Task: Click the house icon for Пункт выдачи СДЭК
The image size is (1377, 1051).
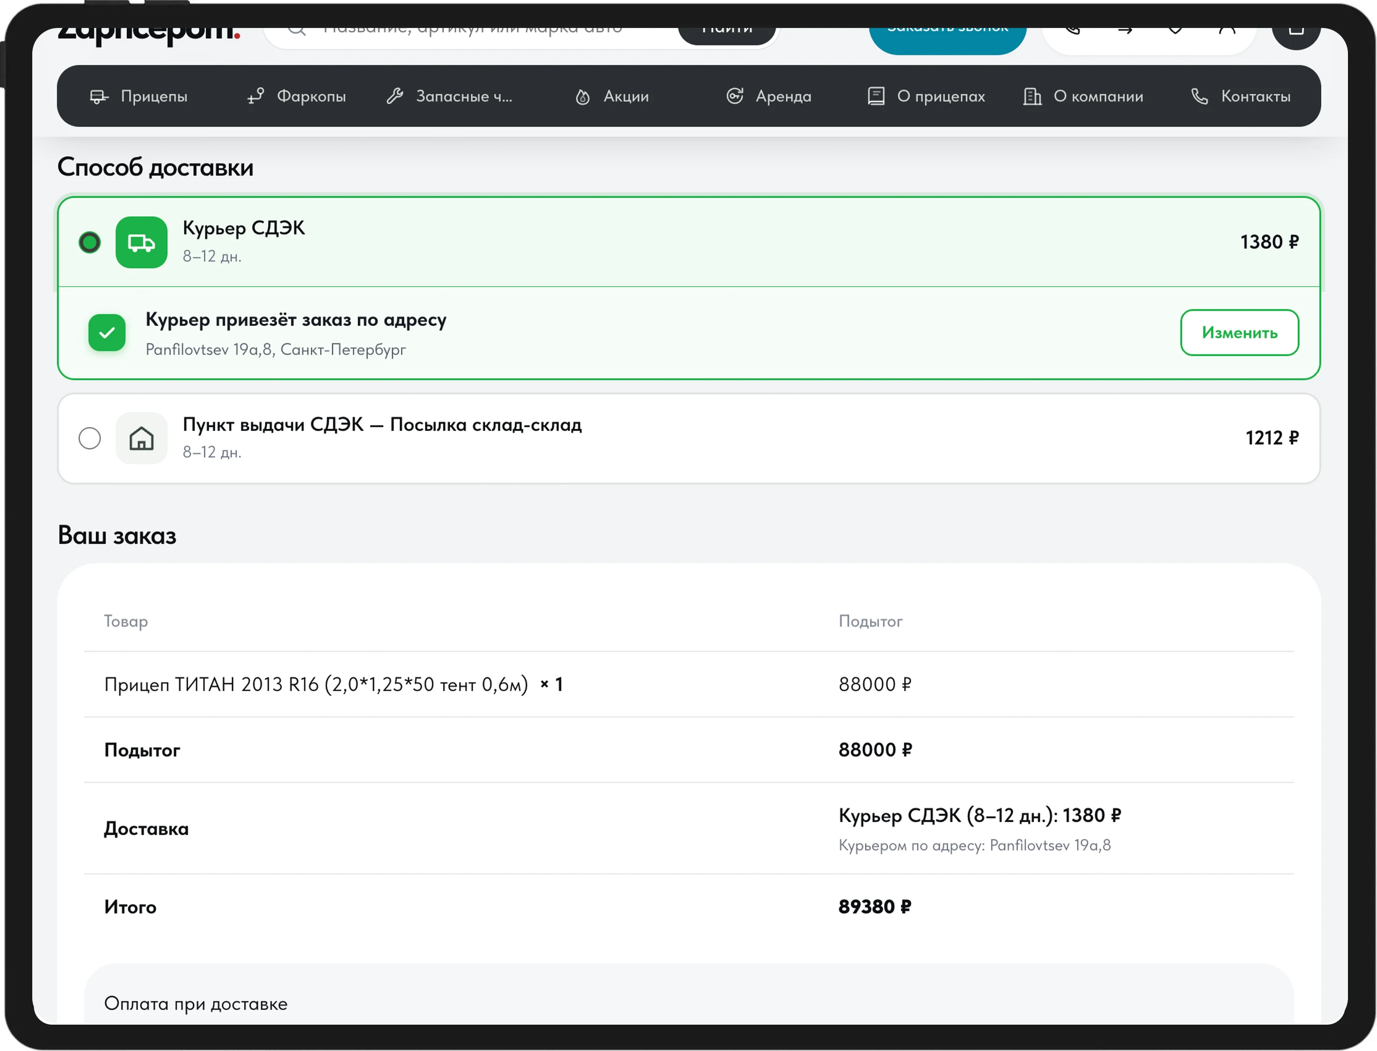Action: click(141, 438)
